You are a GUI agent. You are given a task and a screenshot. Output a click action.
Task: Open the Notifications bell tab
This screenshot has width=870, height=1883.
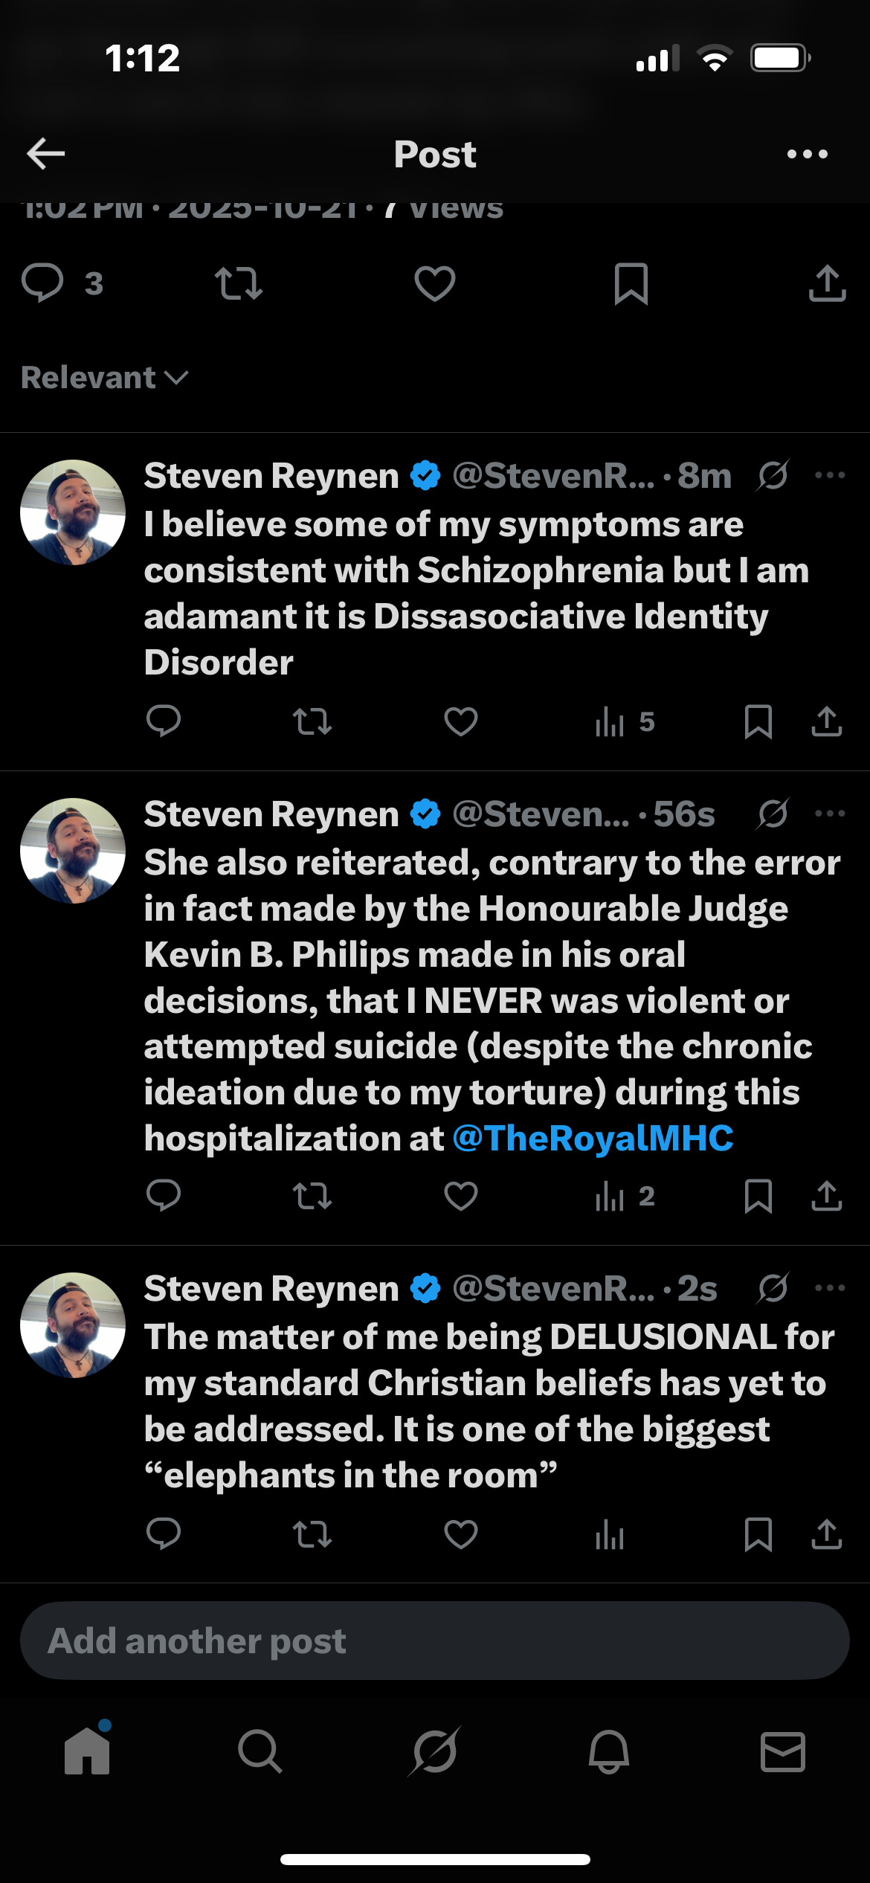point(609,1751)
